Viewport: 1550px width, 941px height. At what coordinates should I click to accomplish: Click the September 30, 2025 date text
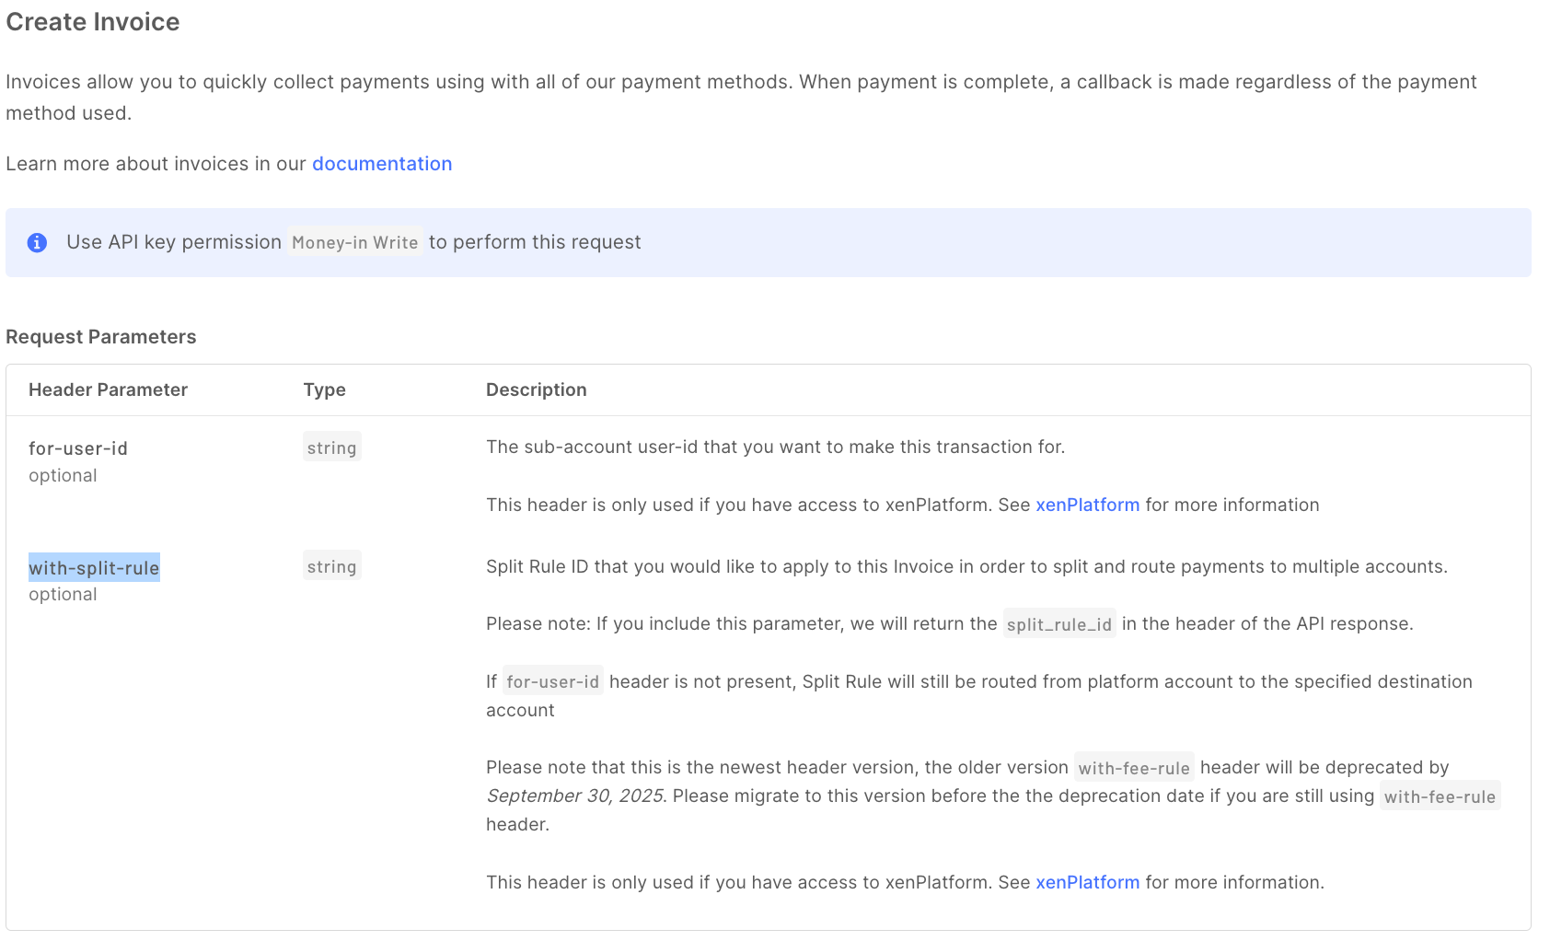tap(575, 796)
